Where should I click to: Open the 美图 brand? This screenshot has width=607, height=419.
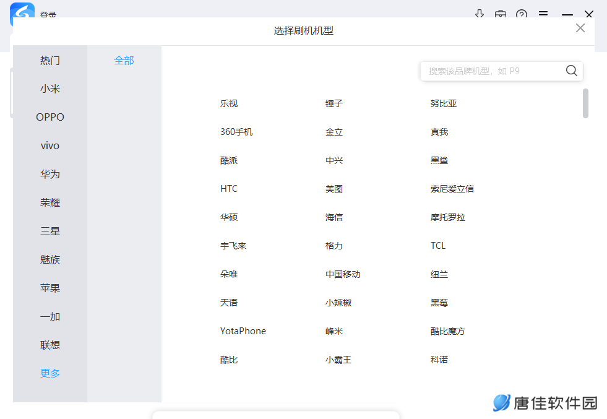334,189
